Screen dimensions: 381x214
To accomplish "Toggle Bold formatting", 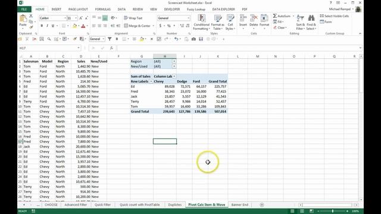I will coord(42,26).
